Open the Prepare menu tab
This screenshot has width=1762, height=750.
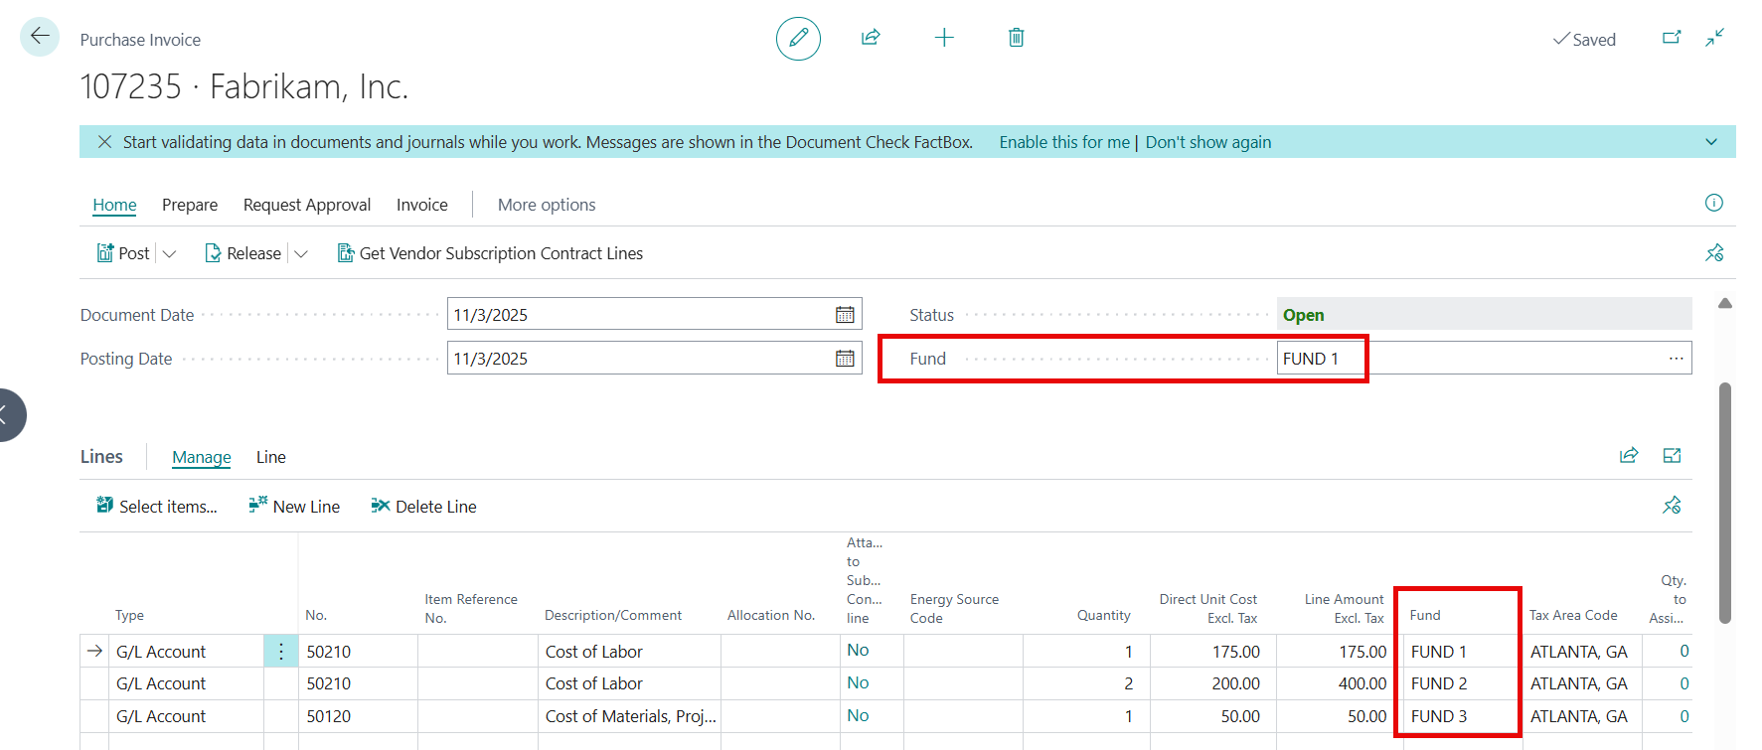[190, 205]
